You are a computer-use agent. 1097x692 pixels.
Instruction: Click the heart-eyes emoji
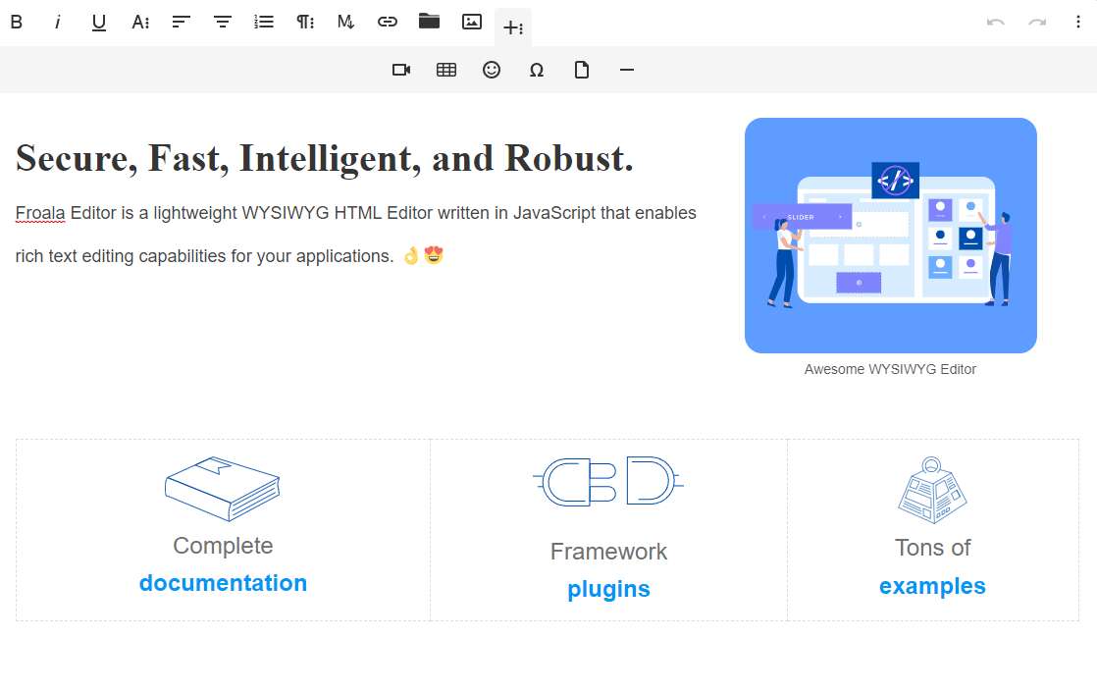tap(434, 255)
